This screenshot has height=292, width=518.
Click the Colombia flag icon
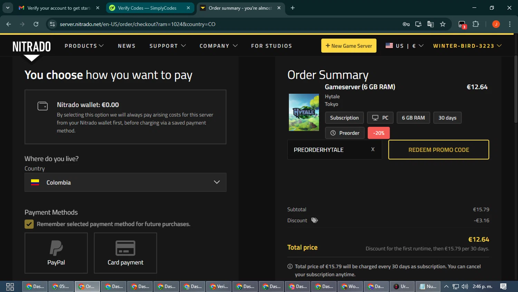click(x=35, y=182)
